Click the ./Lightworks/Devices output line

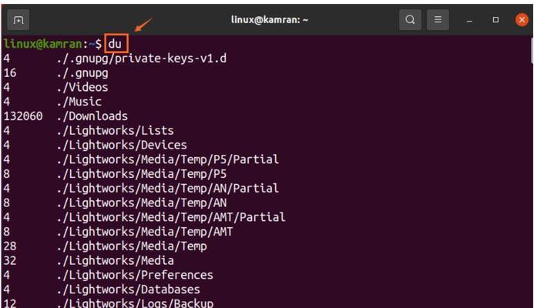click(95, 145)
